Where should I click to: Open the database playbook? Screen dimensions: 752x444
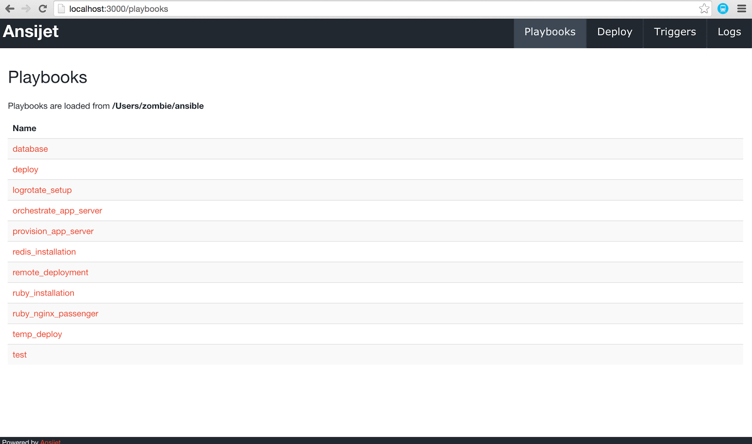pyautogui.click(x=30, y=149)
